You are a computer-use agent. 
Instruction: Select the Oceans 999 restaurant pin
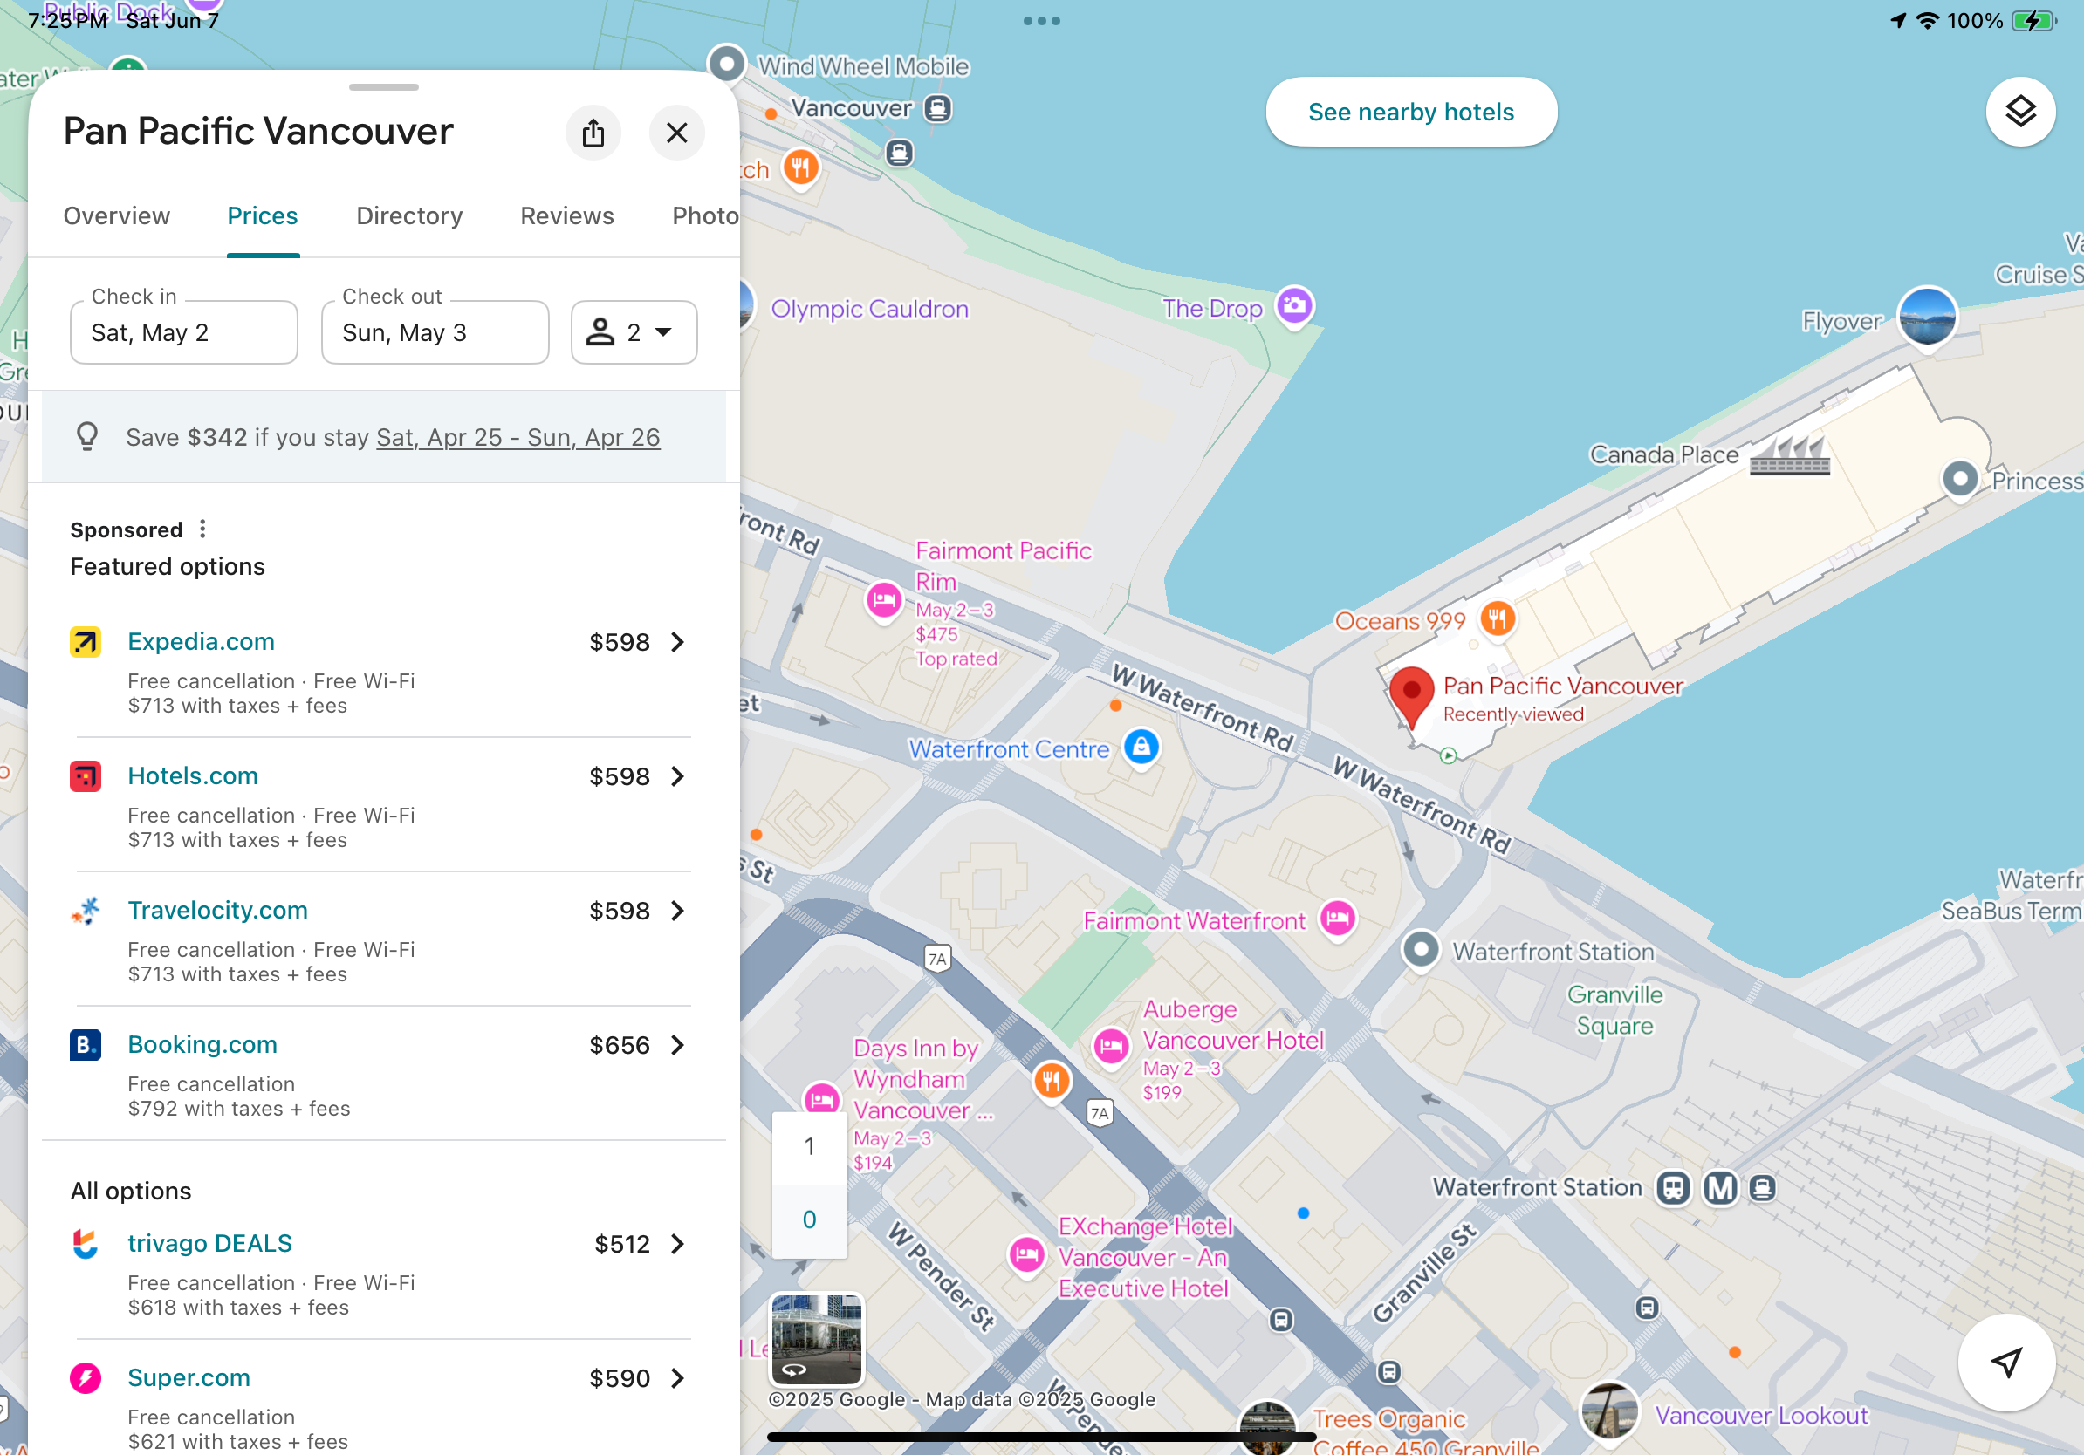pos(1497,619)
